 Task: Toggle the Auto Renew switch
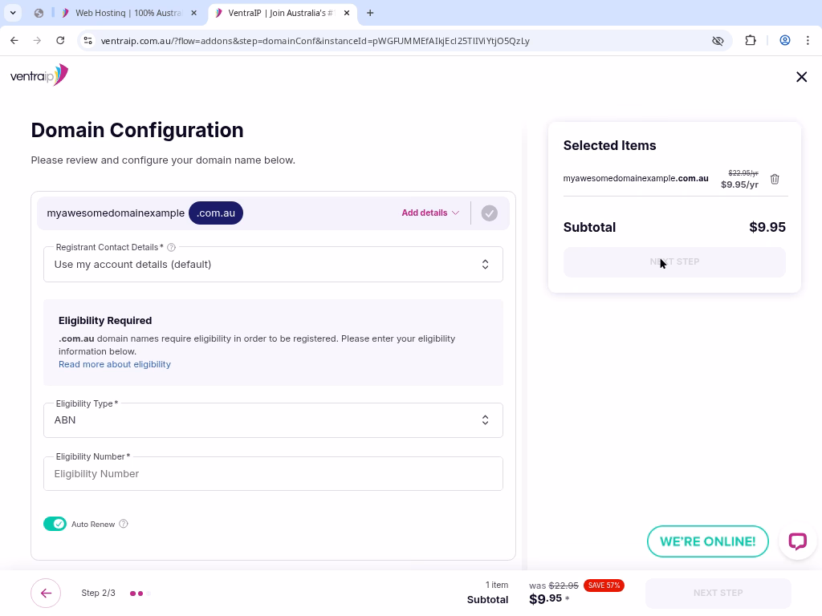(x=55, y=524)
